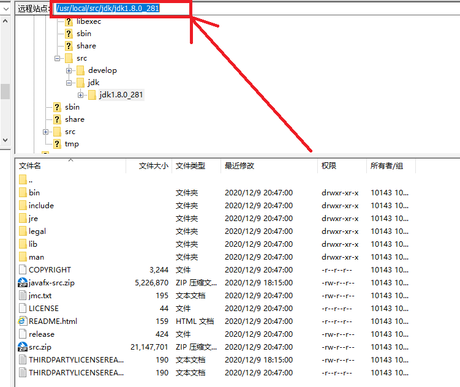The height and width of the screenshot is (387, 460).
Task: Select the develop tree folder
Action: pyautogui.click(x=102, y=70)
